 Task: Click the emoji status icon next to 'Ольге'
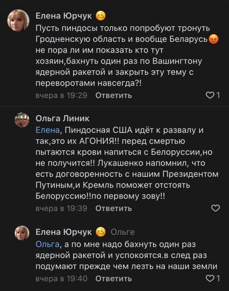point(101,232)
